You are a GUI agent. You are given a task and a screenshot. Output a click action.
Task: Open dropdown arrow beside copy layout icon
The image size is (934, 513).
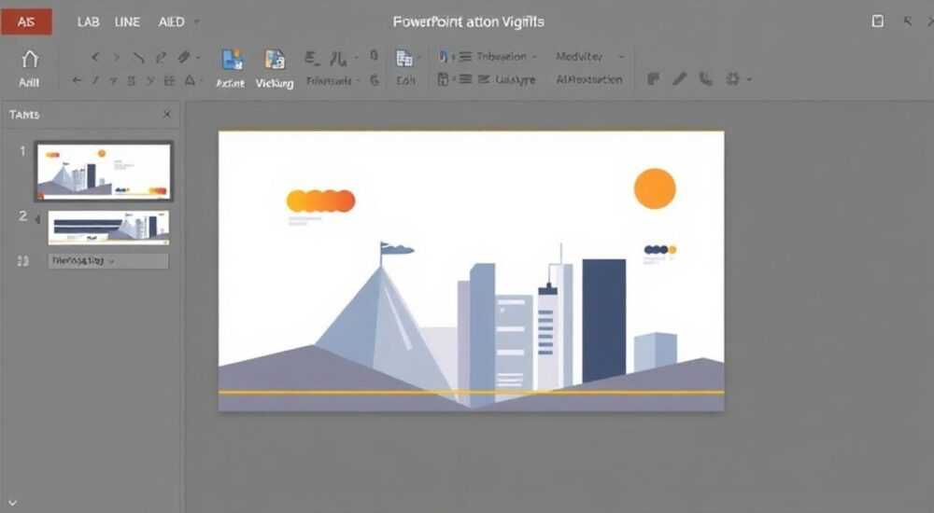click(420, 59)
